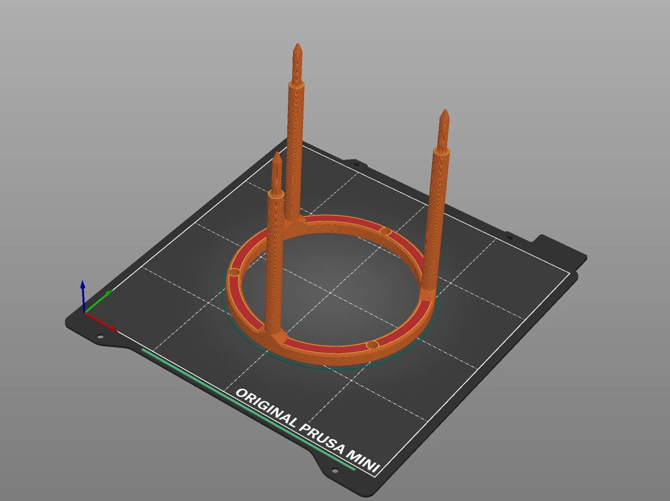Click the round peg hole at ring's front
The height and width of the screenshot is (501, 670).
(x=372, y=345)
